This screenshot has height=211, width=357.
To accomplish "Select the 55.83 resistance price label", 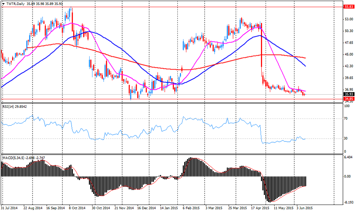I will [349, 7].
